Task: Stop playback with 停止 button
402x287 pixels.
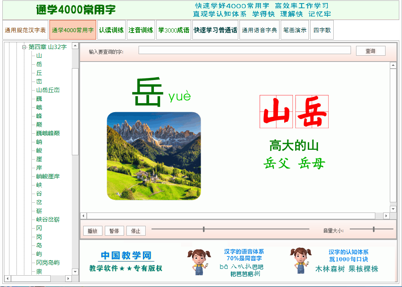Action: pos(136,231)
